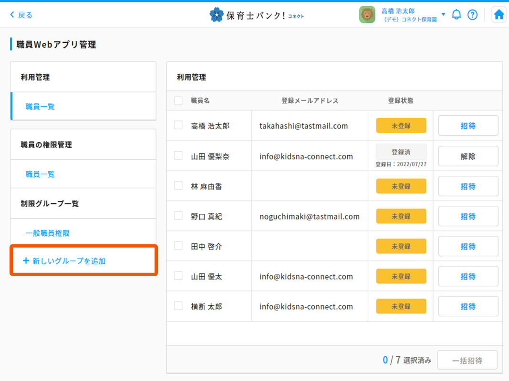509x381 pixels.
Task: Click 未登録 status badge for 林 麻由香
Action: coord(401,186)
